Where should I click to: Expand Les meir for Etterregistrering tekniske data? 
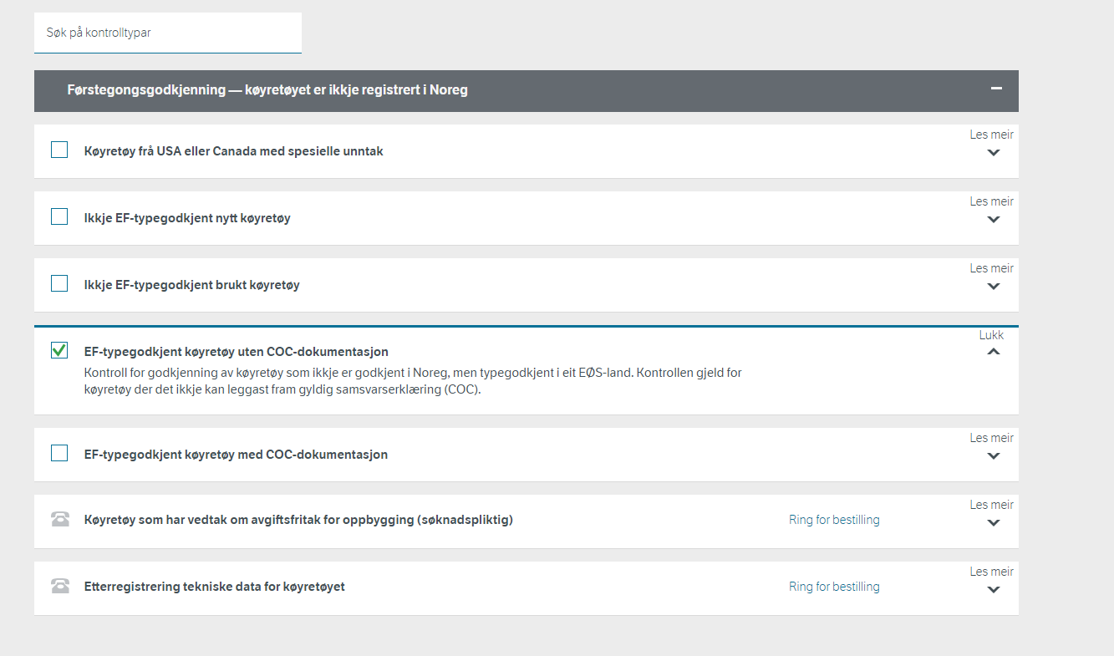tap(993, 589)
